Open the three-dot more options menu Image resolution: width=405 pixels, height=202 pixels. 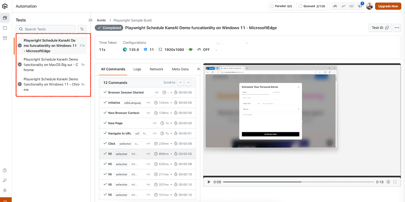click(x=397, y=28)
